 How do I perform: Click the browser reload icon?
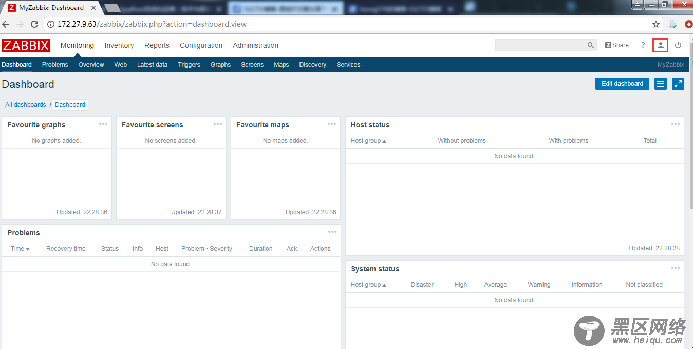click(34, 24)
